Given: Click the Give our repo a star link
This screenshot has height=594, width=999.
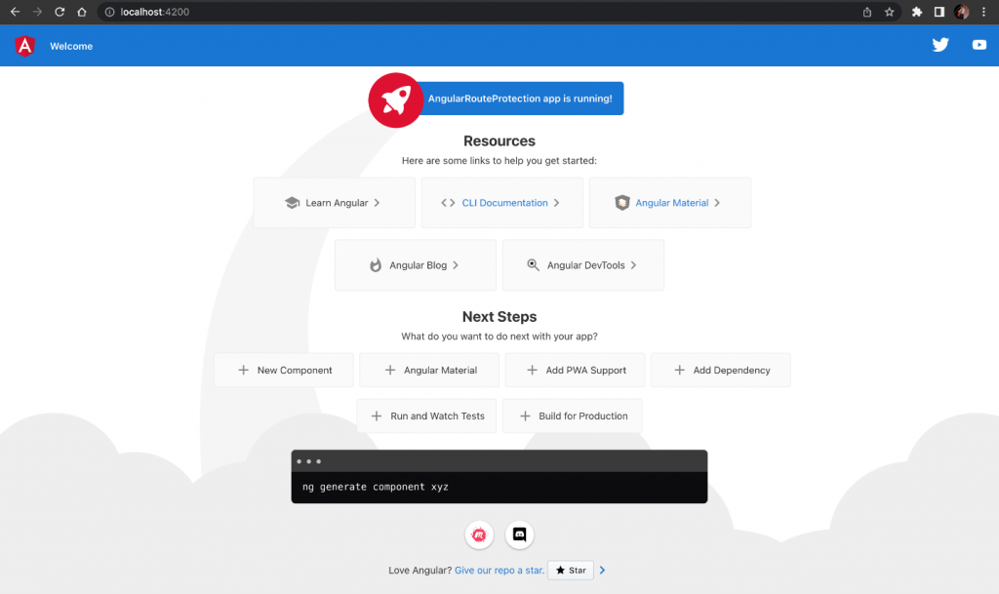Looking at the screenshot, I should pyautogui.click(x=499, y=570).
